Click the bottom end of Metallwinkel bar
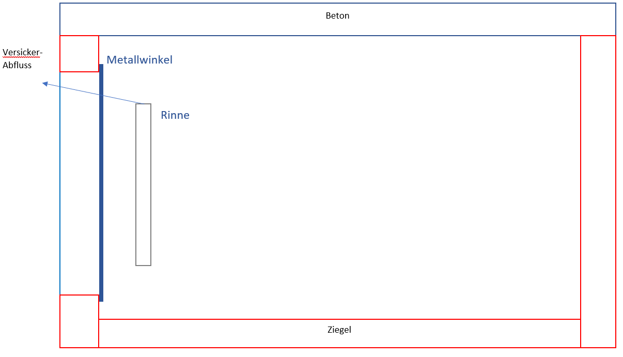The image size is (623, 357). point(101,300)
